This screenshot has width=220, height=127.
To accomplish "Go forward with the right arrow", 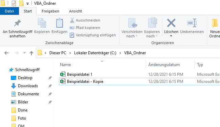I will point(17,53).
